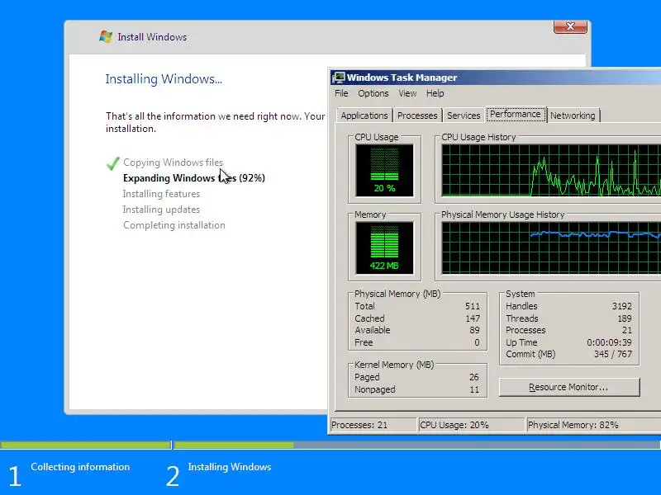Click 'Installing features' step text

[161, 194]
